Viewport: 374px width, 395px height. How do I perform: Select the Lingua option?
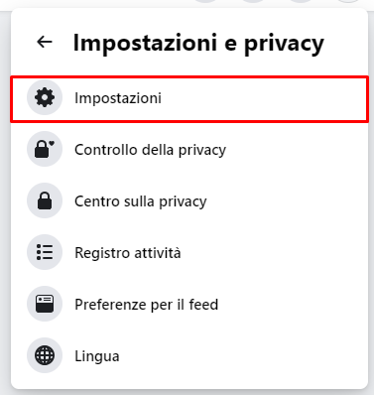click(x=189, y=356)
